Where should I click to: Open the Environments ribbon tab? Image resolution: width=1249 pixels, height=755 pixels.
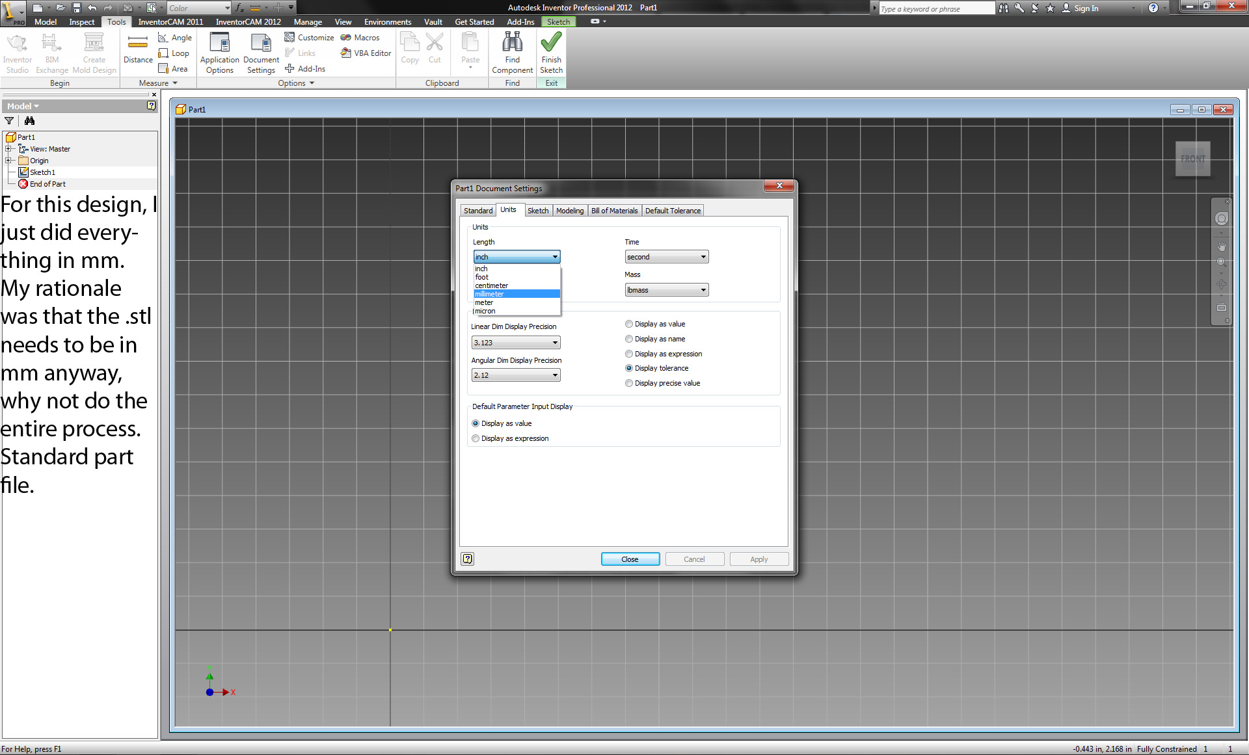tap(388, 21)
